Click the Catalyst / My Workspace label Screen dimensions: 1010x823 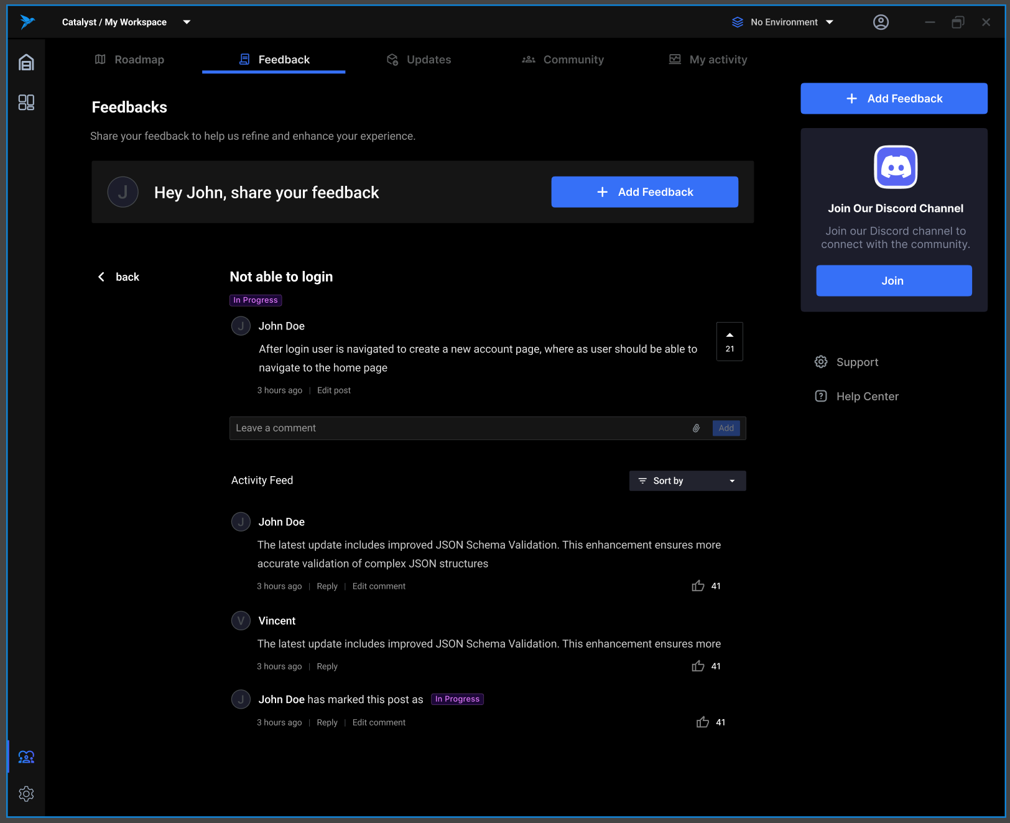(x=114, y=22)
